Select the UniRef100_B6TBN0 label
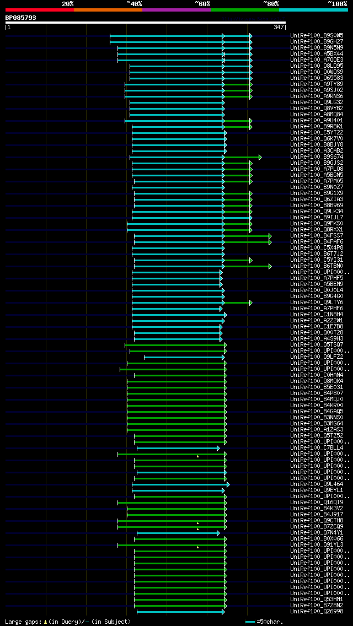The width and height of the screenshot is (353, 626). pyautogui.click(x=317, y=266)
